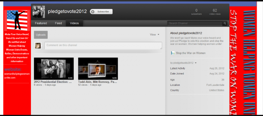
Task: Click the Date Joined Aug 24, 2012 value
Action: [217, 74]
